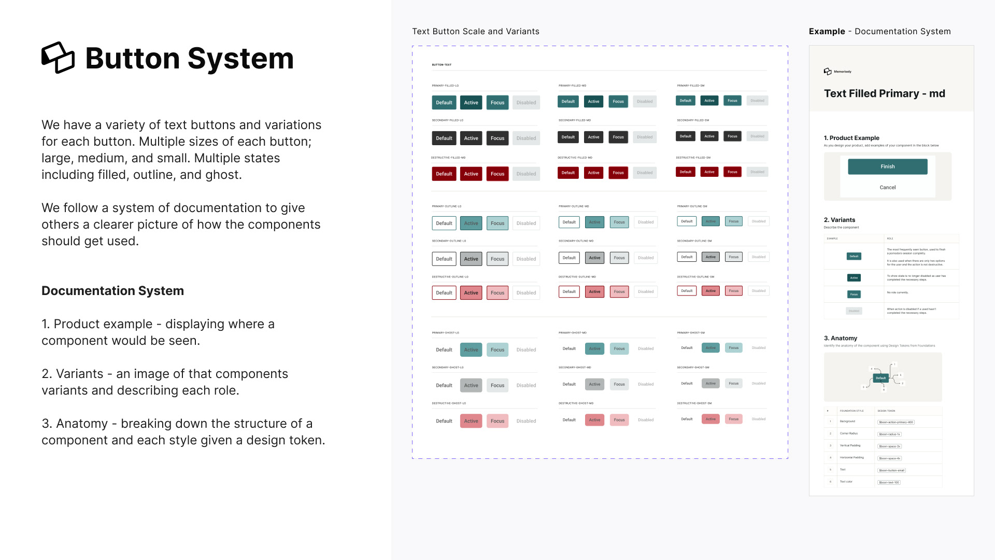Click the large red destructive-filled Focus button

click(x=497, y=174)
